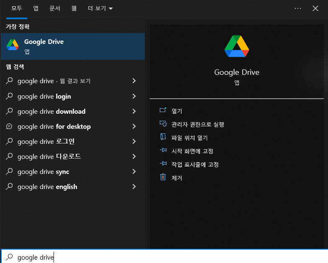328x263 pixels.
Task: Select the 'google drive english' suggestion text
Action: click(47, 186)
